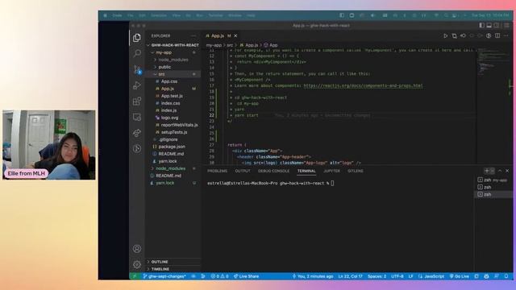Click Spaces: 2 indentation setting
The width and height of the screenshot is (516, 290).
(x=377, y=276)
